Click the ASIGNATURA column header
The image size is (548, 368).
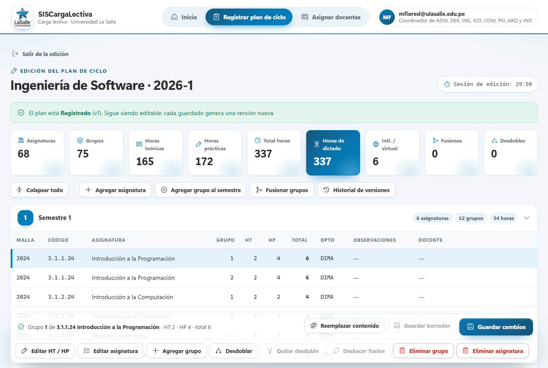(x=108, y=240)
